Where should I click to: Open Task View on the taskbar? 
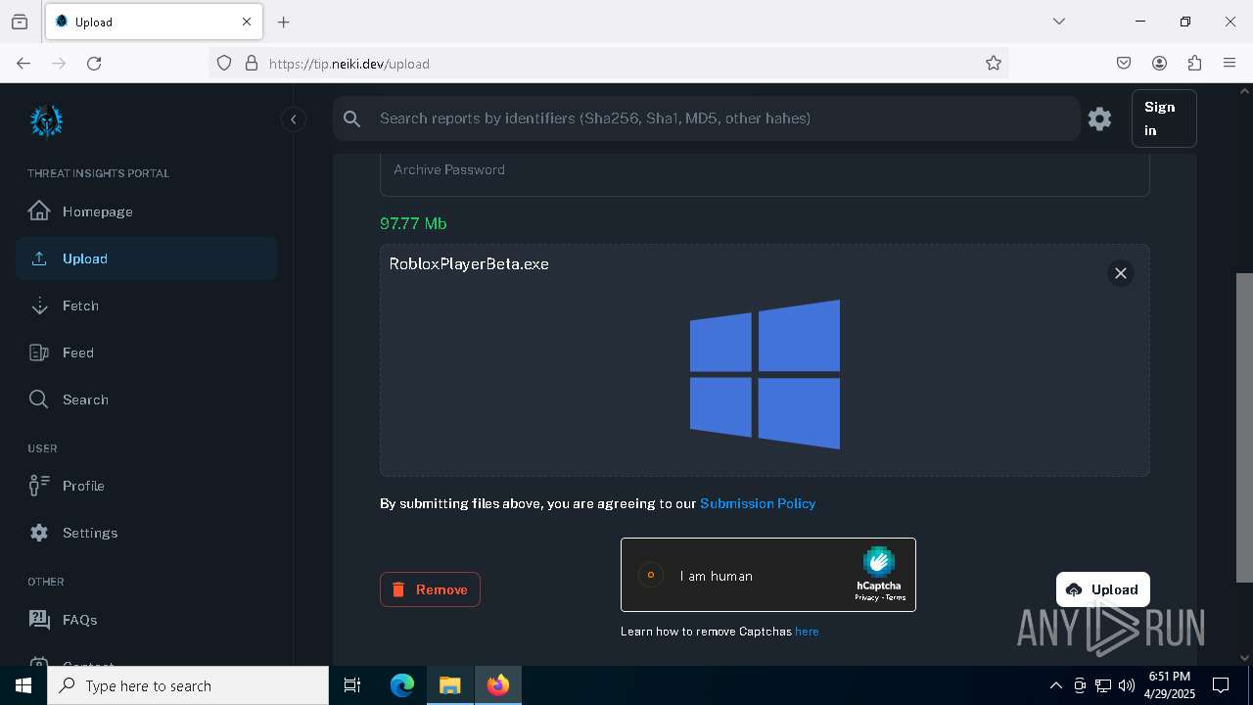[x=352, y=685]
